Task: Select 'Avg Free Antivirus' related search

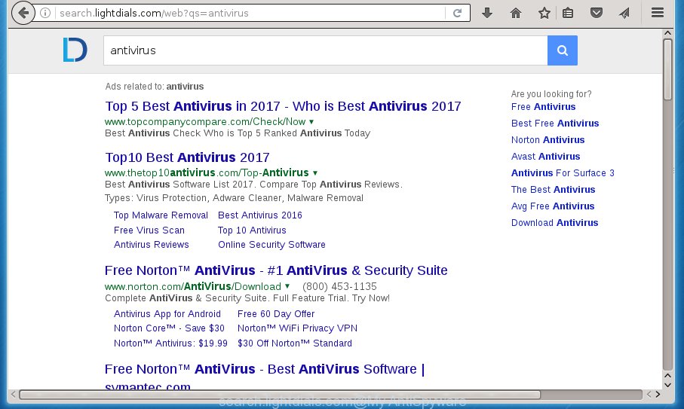Action: (x=553, y=206)
